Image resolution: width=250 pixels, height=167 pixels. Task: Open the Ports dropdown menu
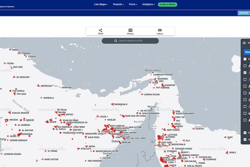[x=133, y=4]
